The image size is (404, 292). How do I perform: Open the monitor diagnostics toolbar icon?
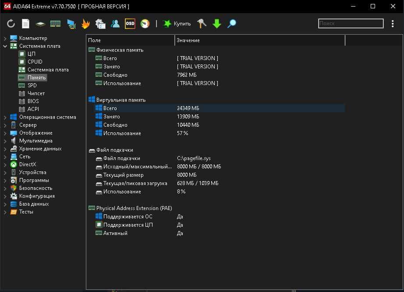tap(71, 24)
